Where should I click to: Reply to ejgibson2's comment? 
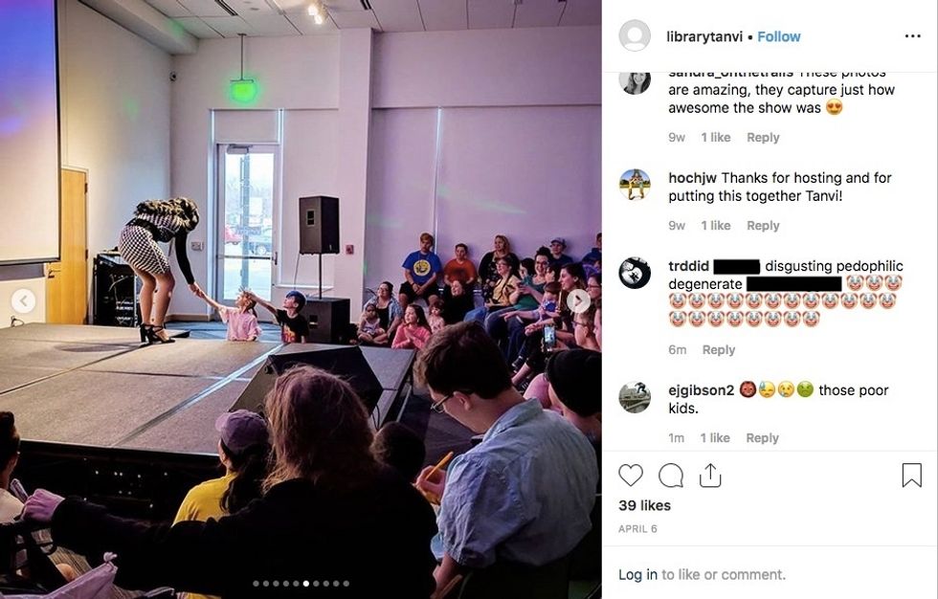pyautogui.click(x=762, y=437)
